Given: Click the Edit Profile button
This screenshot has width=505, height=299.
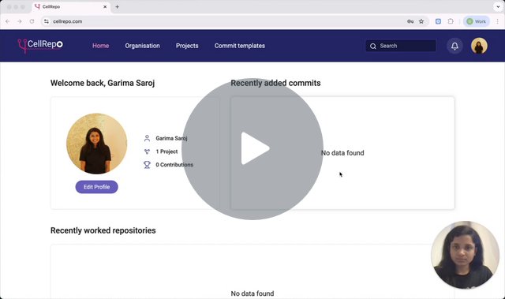Looking at the screenshot, I should tap(96, 187).
